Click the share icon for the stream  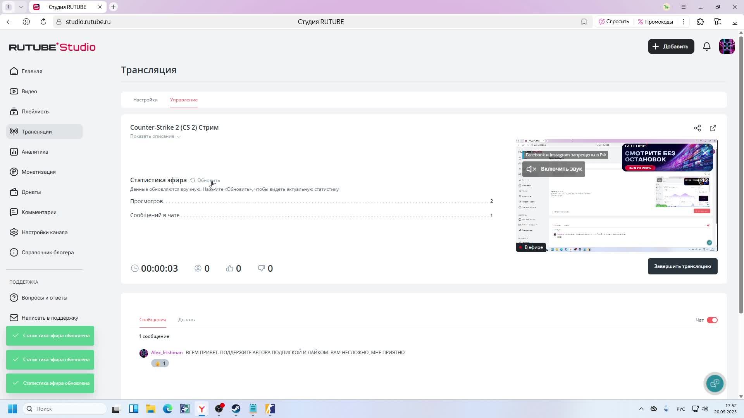coord(697,128)
